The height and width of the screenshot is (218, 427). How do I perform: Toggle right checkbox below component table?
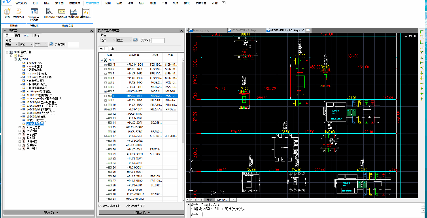[128, 206]
